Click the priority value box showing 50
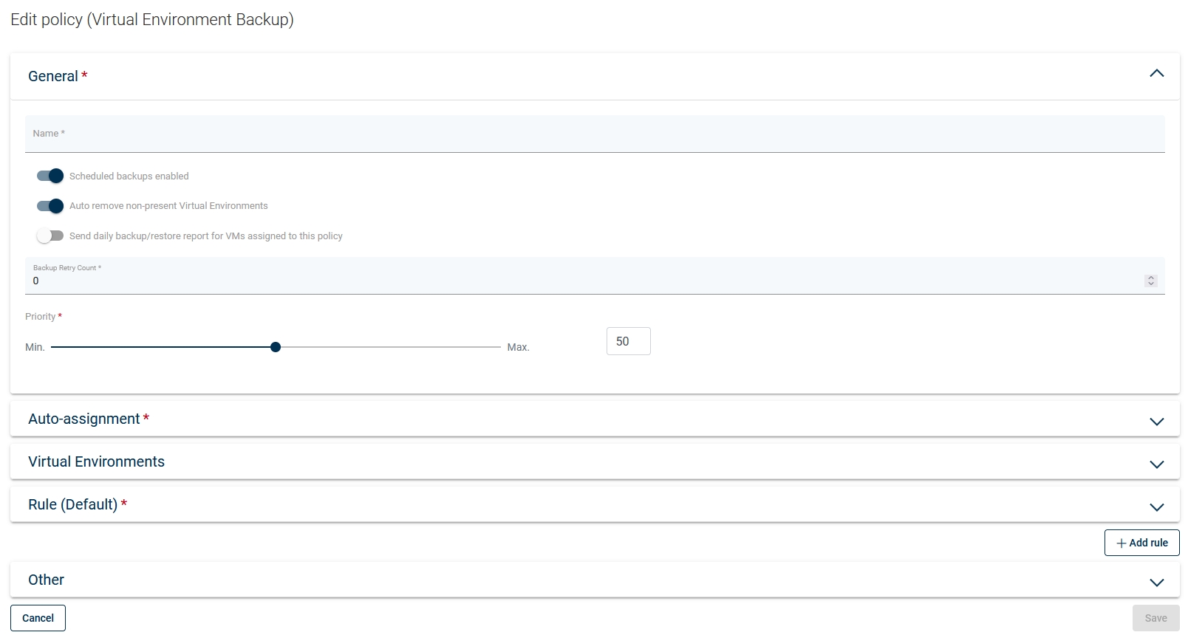The image size is (1188, 635). (628, 341)
